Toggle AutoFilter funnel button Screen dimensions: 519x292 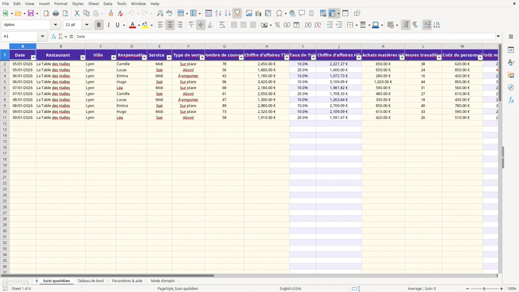coord(237,13)
